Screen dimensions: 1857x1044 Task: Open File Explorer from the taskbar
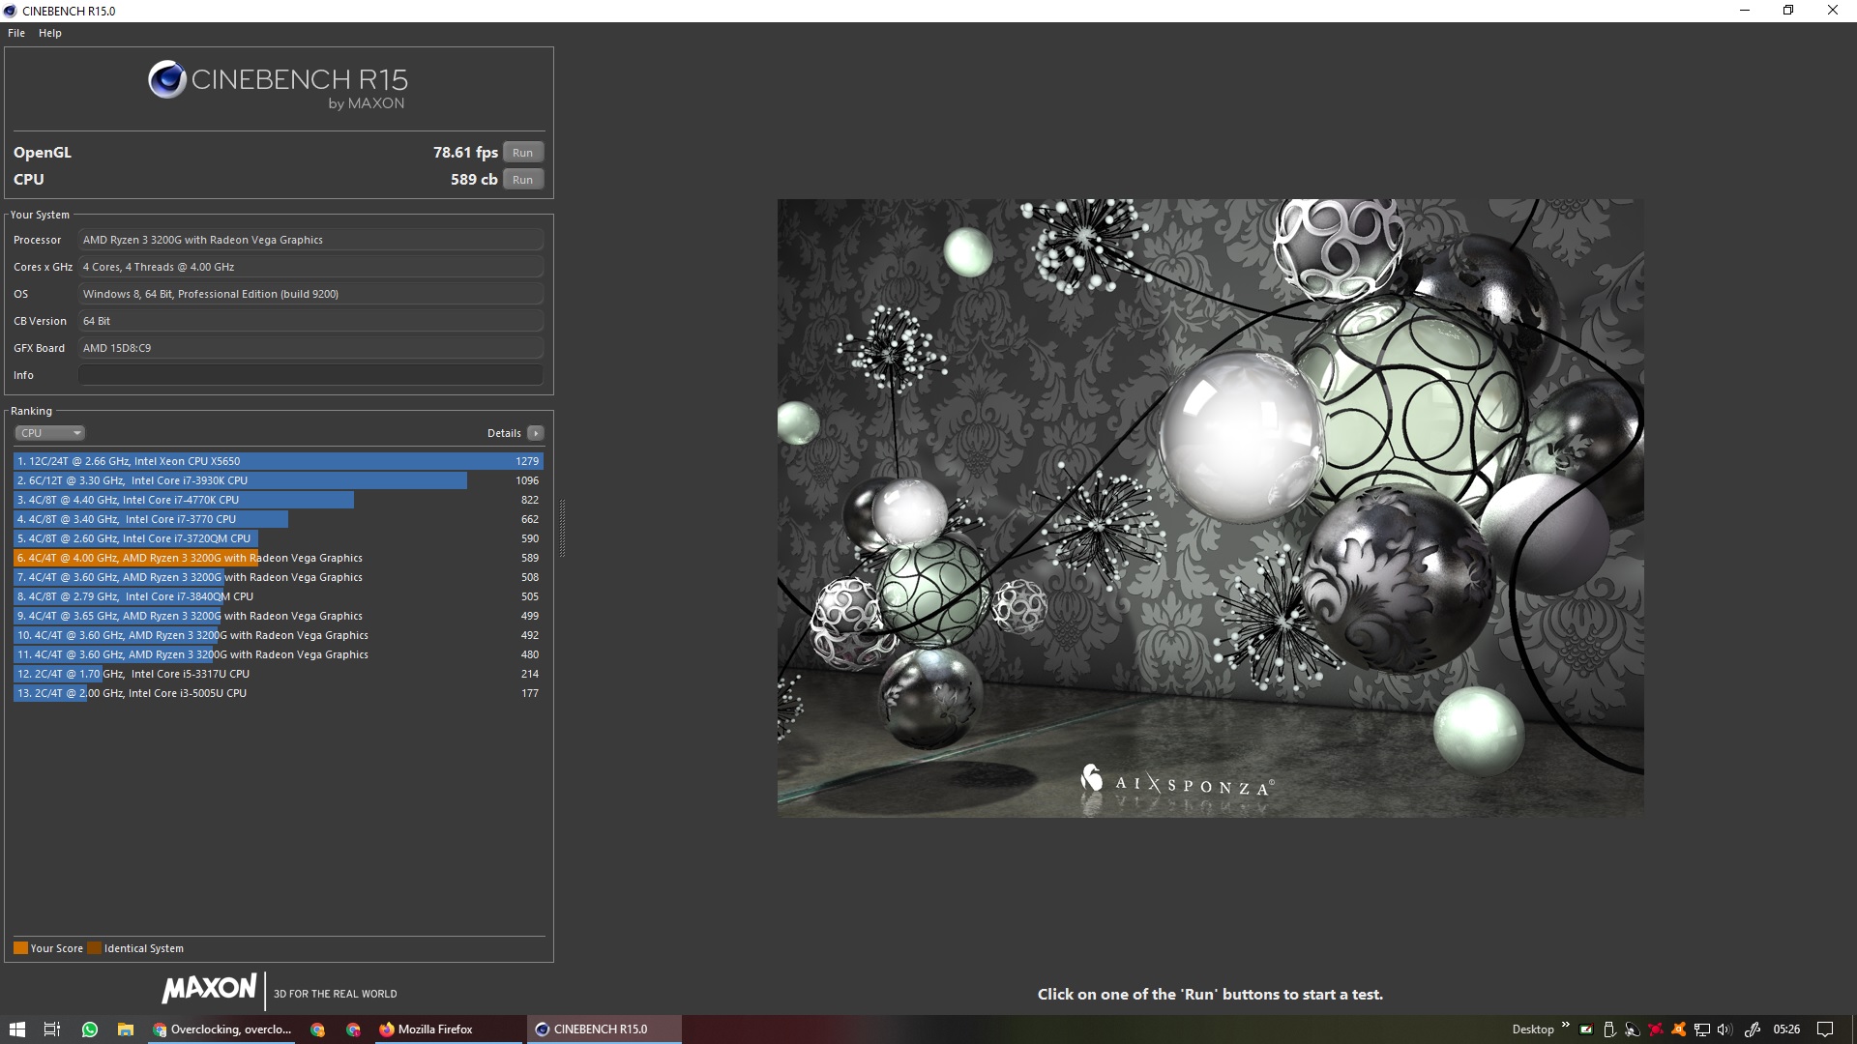[x=126, y=1029]
